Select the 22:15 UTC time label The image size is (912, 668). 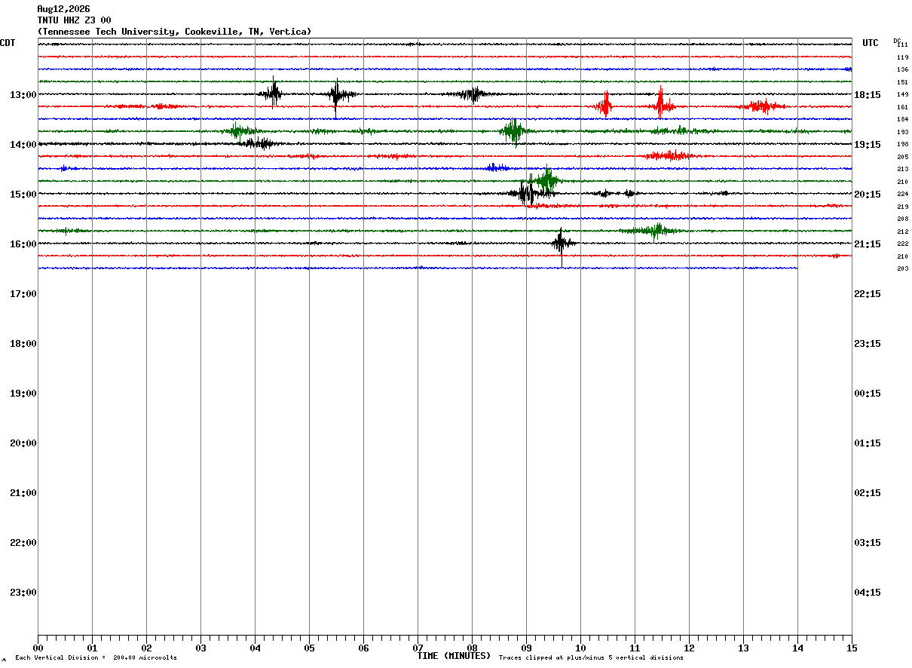pyautogui.click(x=868, y=294)
